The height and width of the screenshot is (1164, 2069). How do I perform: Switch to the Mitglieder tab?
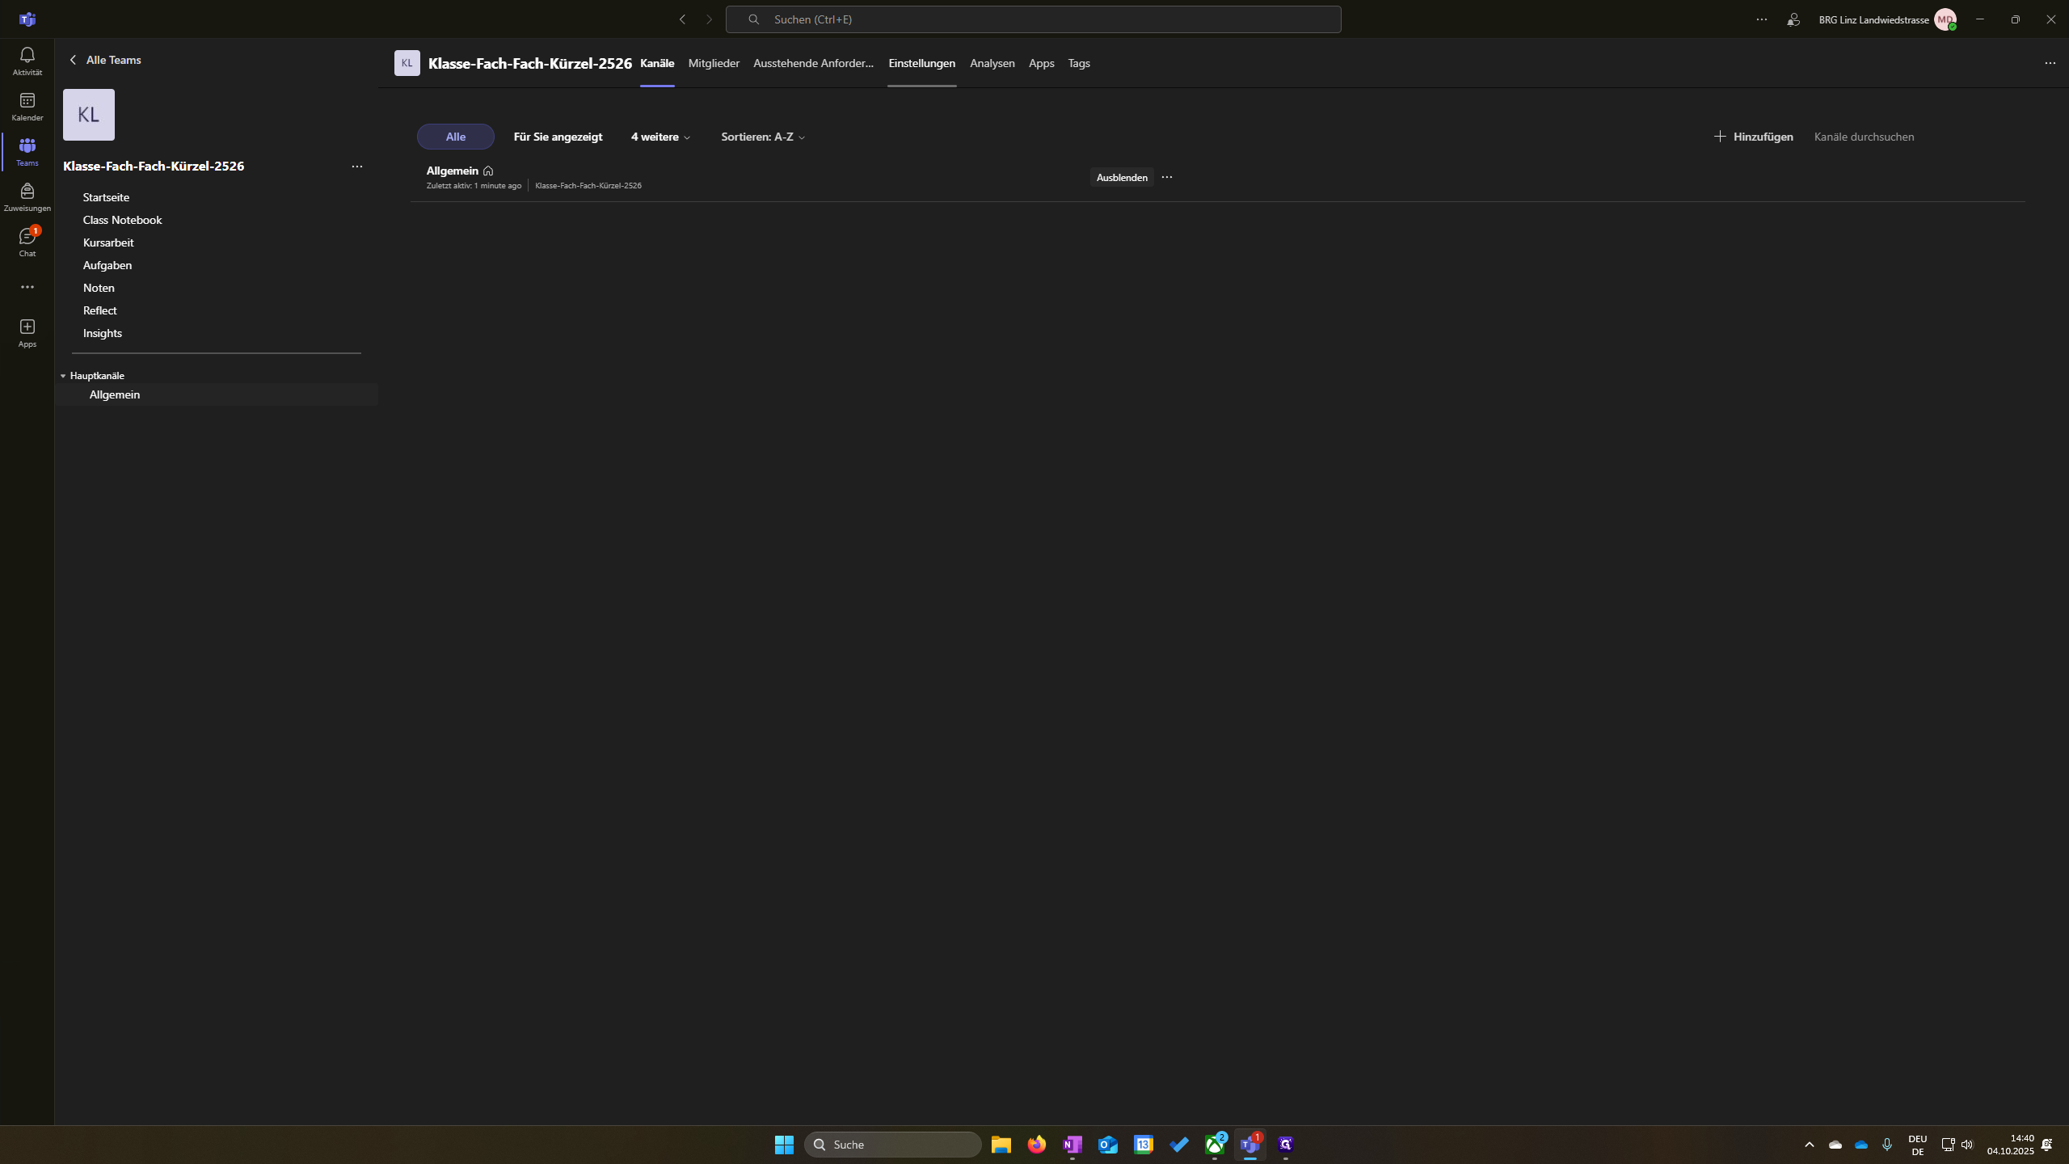click(713, 63)
